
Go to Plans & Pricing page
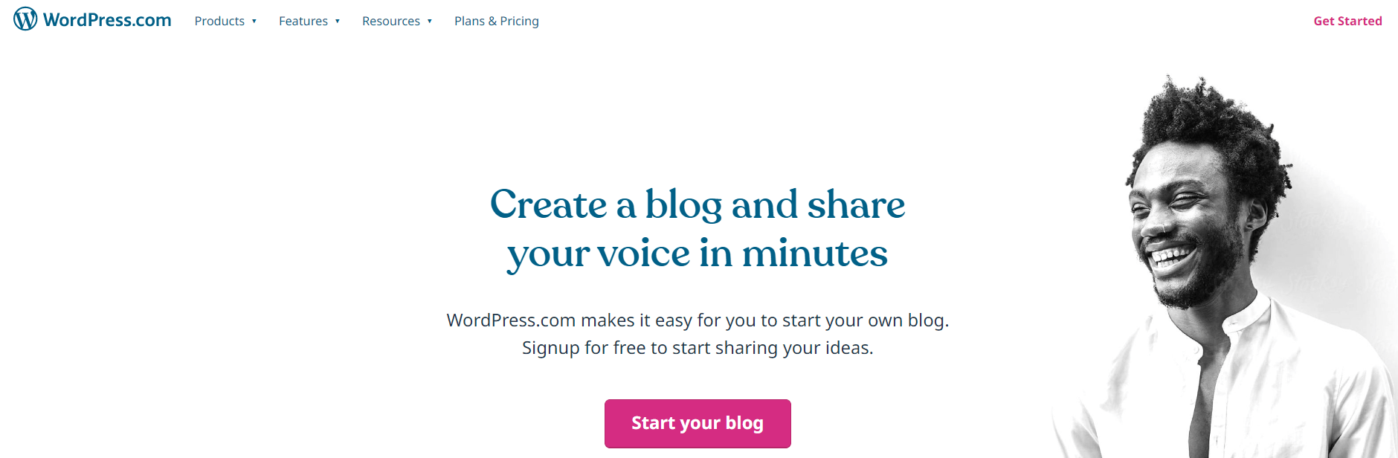coord(497,21)
